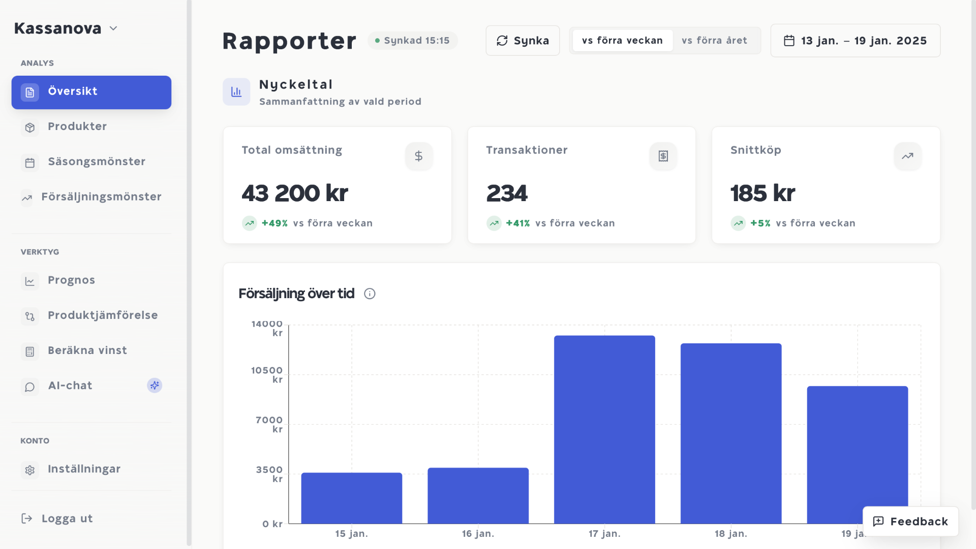The width and height of the screenshot is (976, 549).
Task: Click the dollar icon on Total omsättning card
Action: tap(419, 156)
